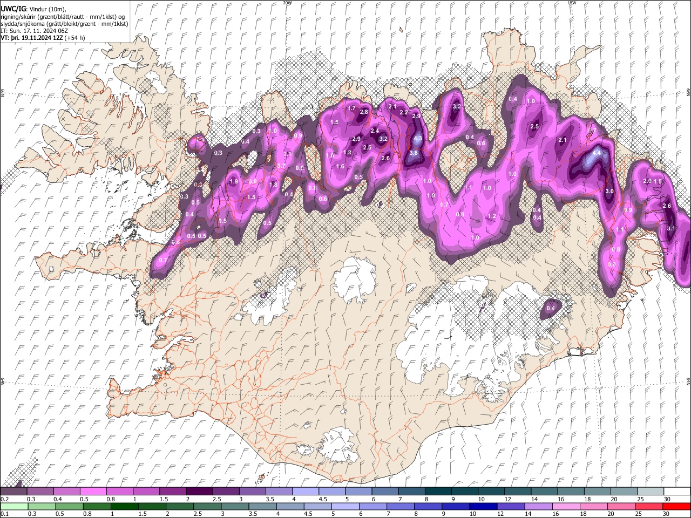Click the 'slydda/snjókoma' legend description line
691x518 pixels.
64,24
